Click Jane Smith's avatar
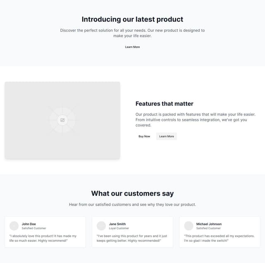Screen dimensions: 265x263 click(x=101, y=226)
